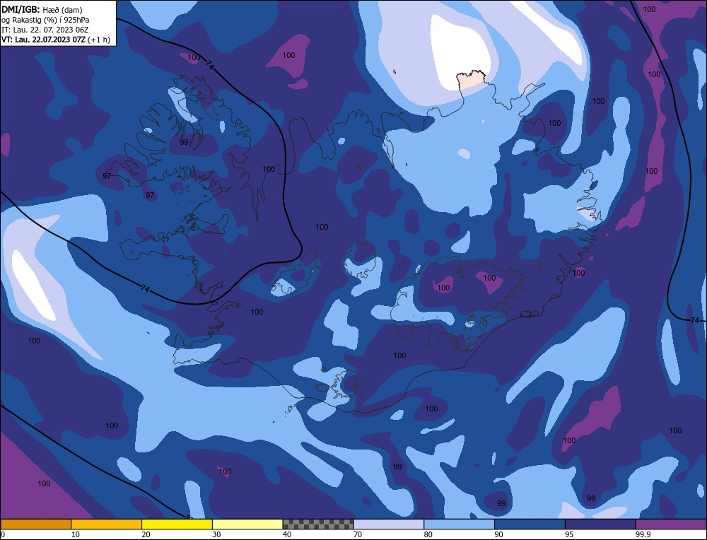Click the medium blue 90–95 legend swatch
707x540 pixels.
530,524
